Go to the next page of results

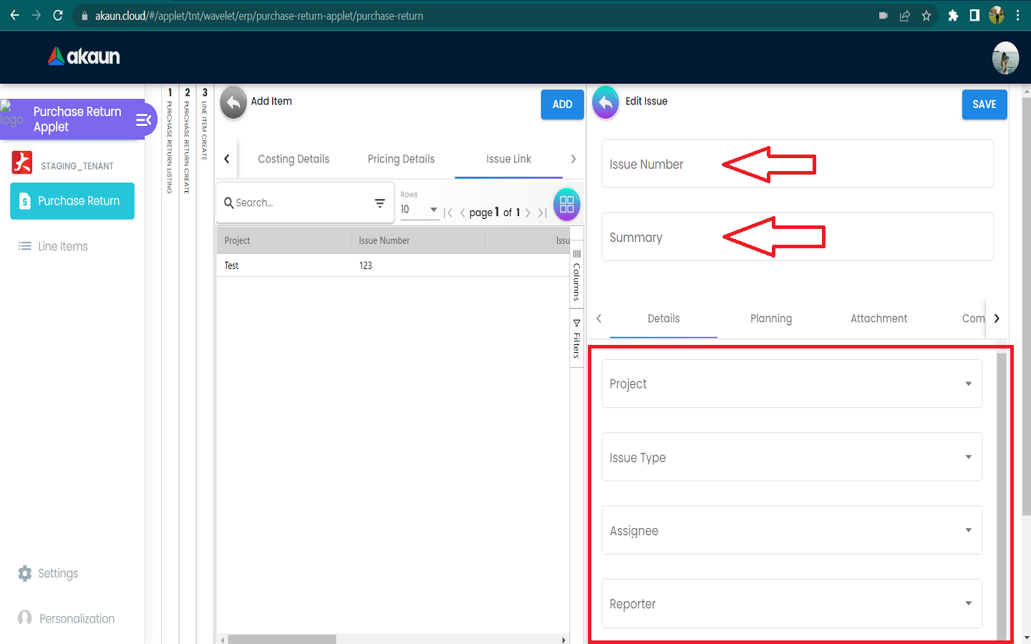pyautogui.click(x=528, y=213)
